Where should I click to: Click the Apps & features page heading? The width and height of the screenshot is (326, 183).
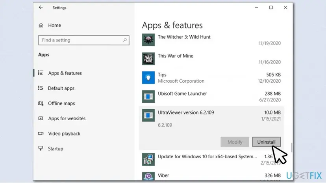click(x=172, y=25)
